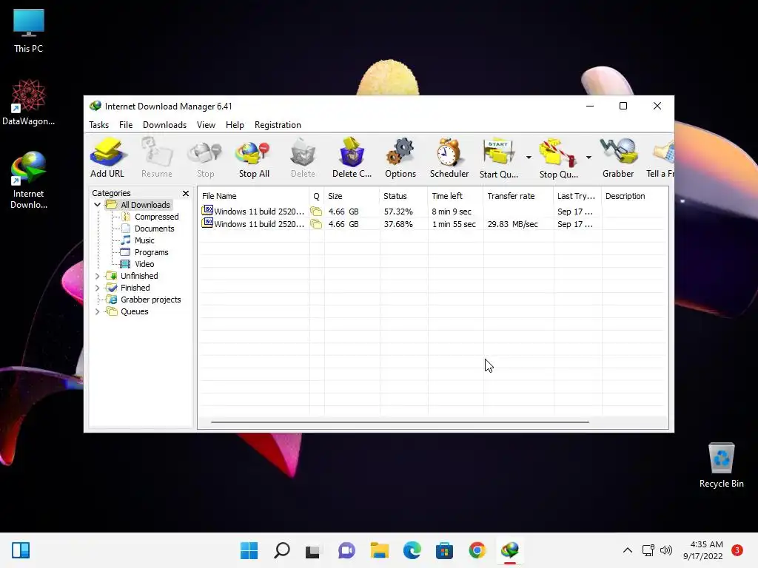Open This PC desktop icon

[x=29, y=30]
